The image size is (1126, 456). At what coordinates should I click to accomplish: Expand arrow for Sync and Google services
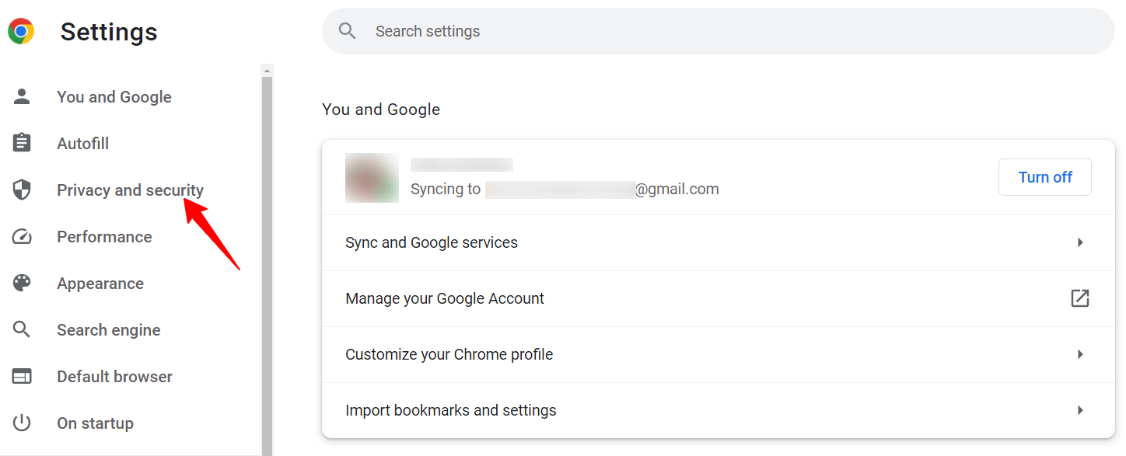point(1080,242)
